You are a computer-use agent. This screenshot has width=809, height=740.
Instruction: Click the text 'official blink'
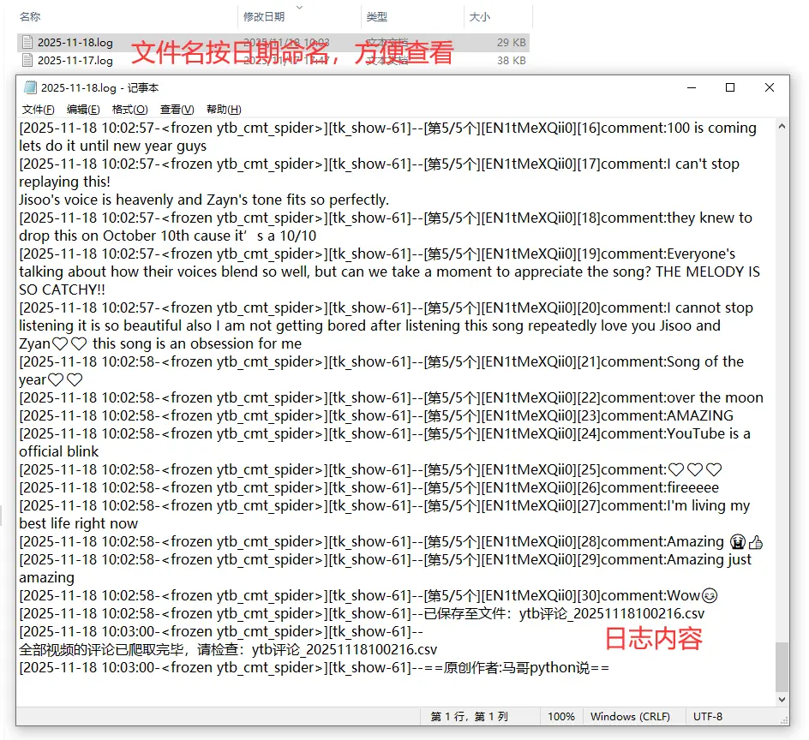click(59, 451)
